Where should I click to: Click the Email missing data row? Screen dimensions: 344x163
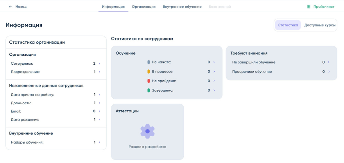56,111
